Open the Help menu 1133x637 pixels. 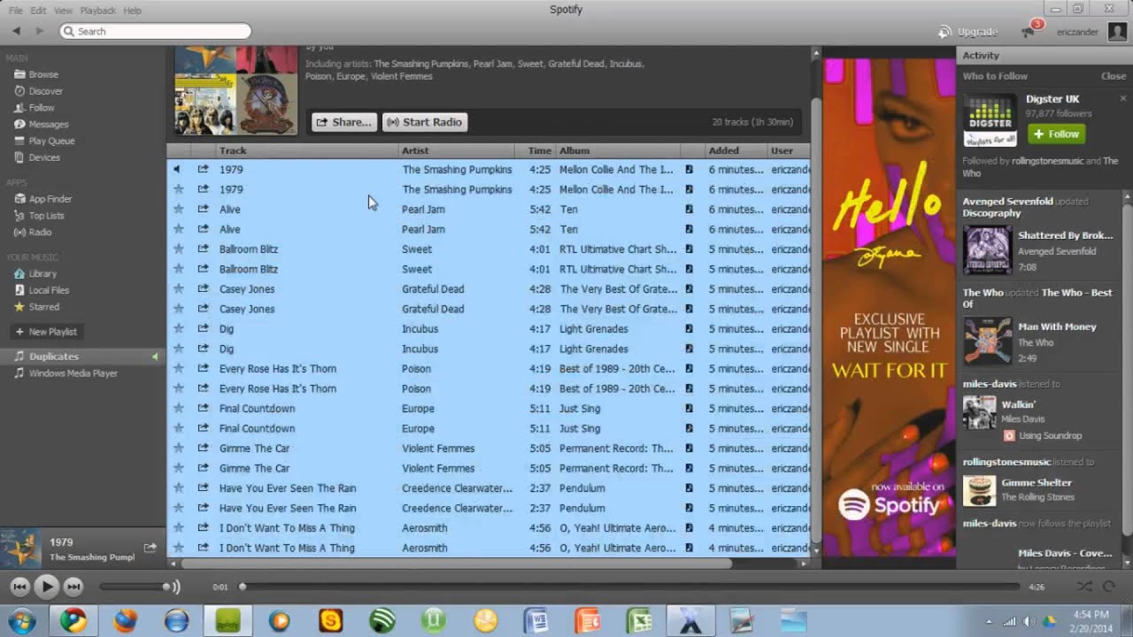132,11
